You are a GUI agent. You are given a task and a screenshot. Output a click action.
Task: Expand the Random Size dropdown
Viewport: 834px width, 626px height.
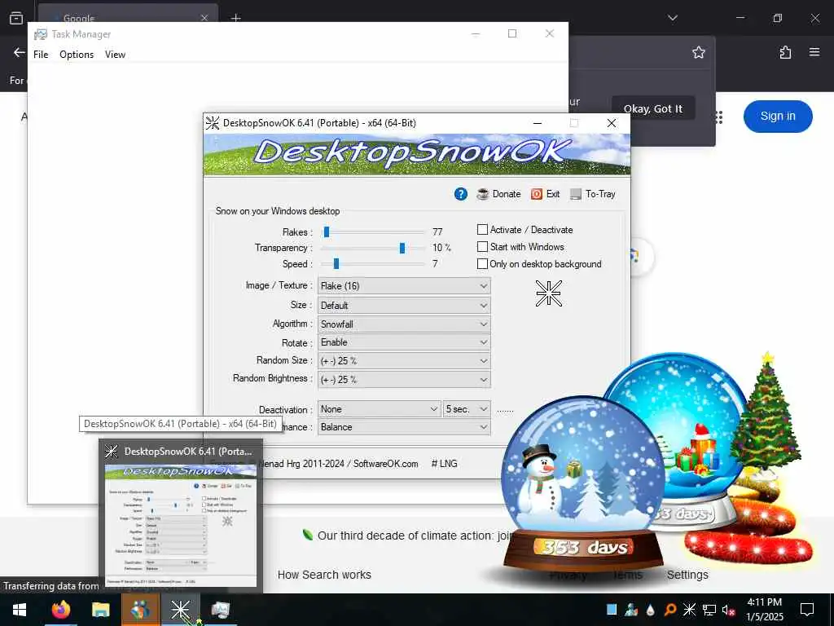404,361
